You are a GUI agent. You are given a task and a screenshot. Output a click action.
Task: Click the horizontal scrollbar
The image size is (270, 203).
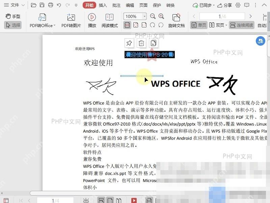tap(93, 193)
